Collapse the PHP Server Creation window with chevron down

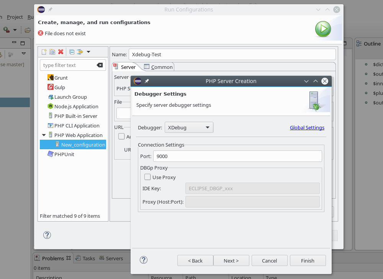306,81
